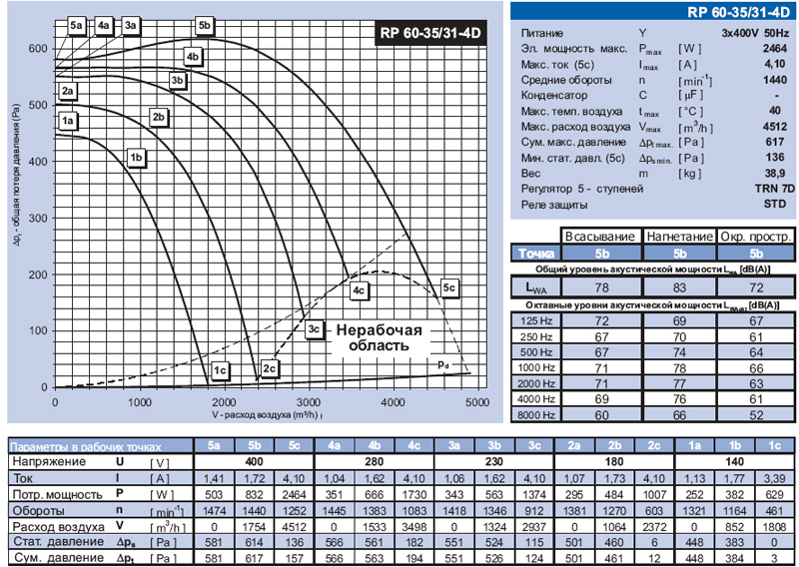
Task: Select the 3a curve label on graph
Action: tap(131, 25)
